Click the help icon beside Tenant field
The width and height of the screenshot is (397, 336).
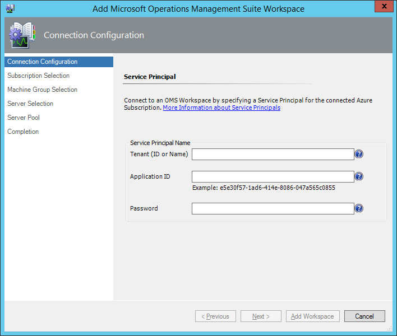(359, 154)
